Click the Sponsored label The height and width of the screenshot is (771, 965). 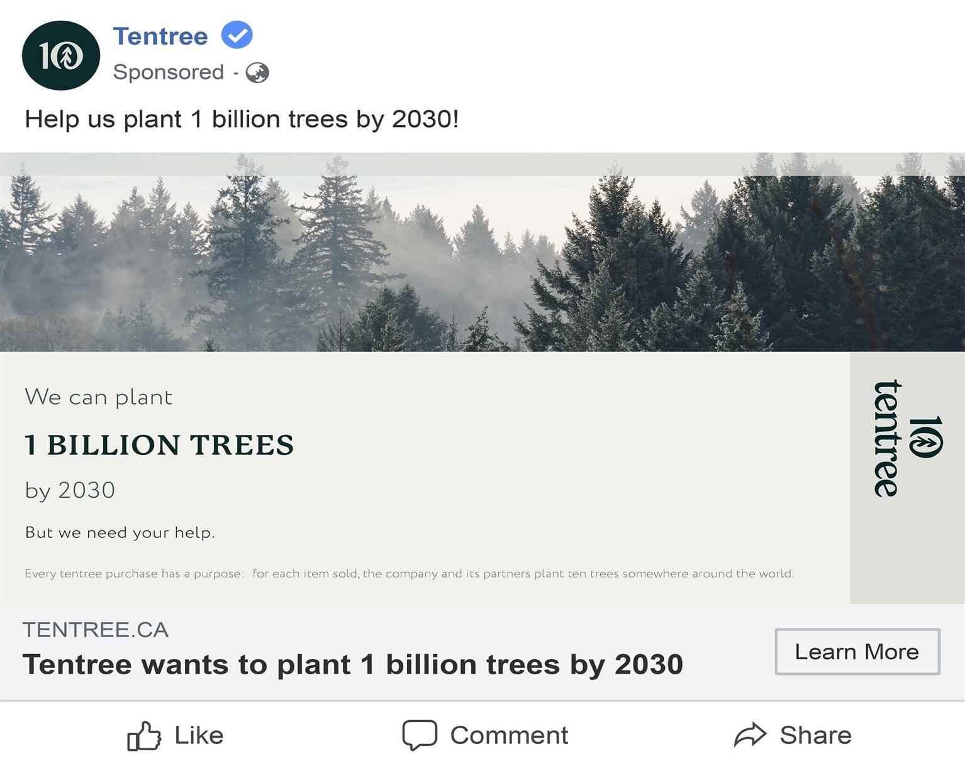click(169, 72)
